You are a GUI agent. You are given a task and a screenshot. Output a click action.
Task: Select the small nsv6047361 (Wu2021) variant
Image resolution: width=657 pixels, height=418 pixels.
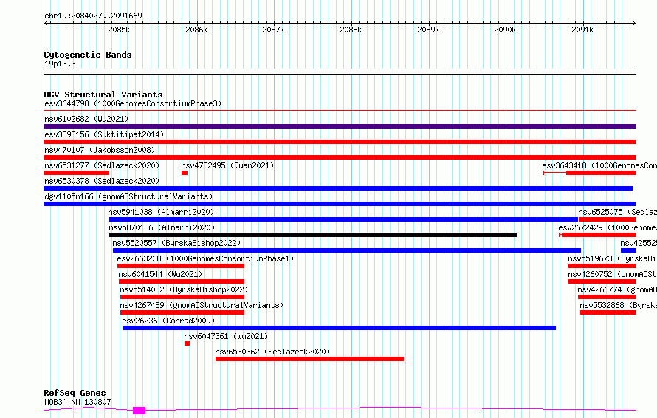pyautogui.click(x=187, y=343)
